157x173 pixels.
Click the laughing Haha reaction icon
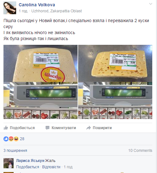(x=16, y=139)
